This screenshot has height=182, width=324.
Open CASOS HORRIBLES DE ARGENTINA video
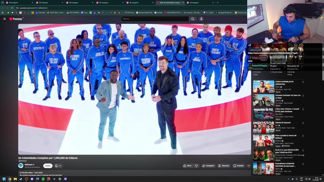point(264,86)
